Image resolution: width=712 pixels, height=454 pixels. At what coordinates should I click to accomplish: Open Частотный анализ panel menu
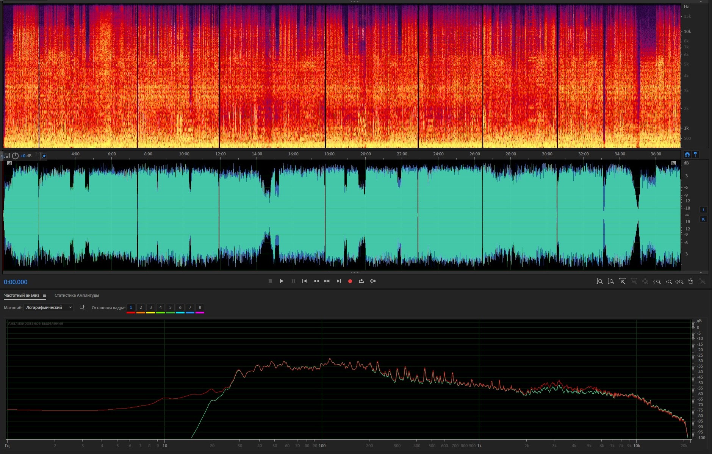pos(44,296)
